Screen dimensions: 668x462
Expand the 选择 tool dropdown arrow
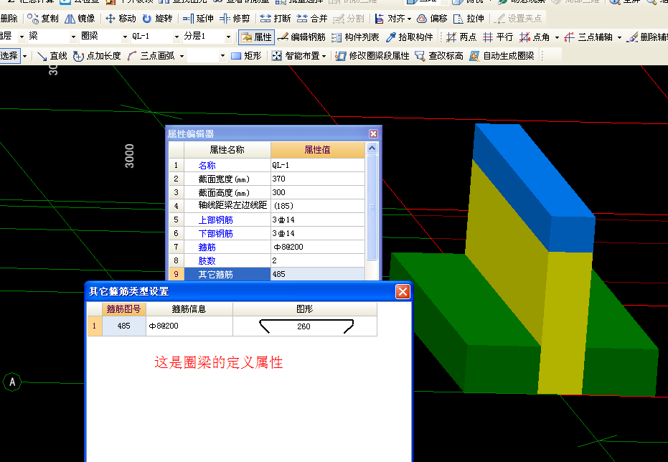(25, 56)
